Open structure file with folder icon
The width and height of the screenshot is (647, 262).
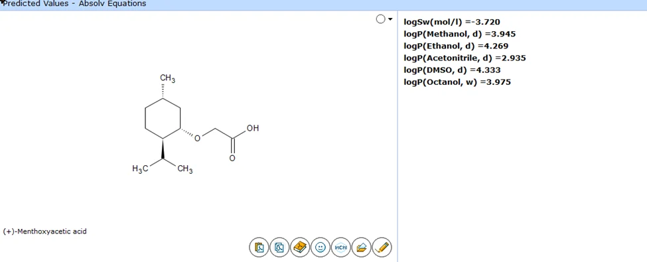pyautogui.click(x=362, y=247)
